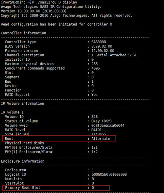Screen dimensions: 164x193
Task: Click the IR Volume information heading
Action: tap(22, 103)
